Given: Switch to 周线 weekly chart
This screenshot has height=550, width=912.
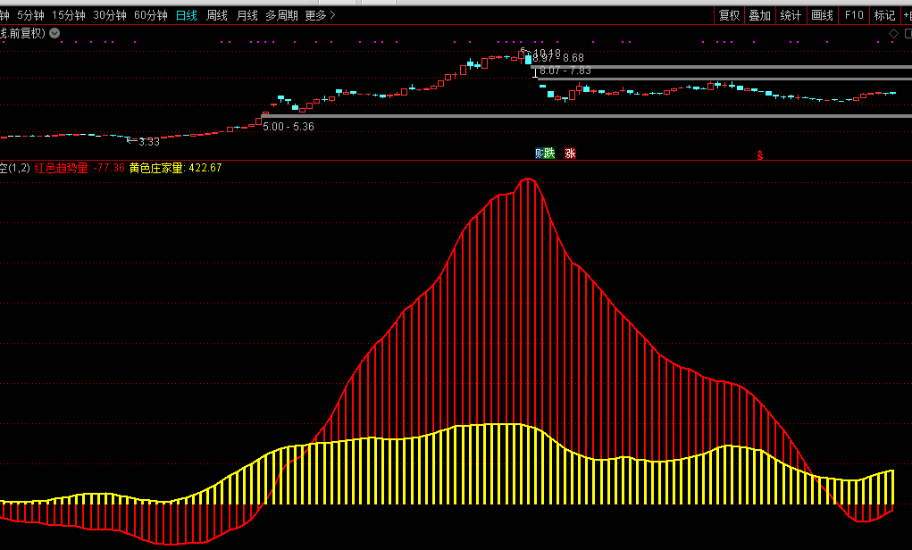Looking at the screenshot, I should pyautogui.click(x=217, y=15).
